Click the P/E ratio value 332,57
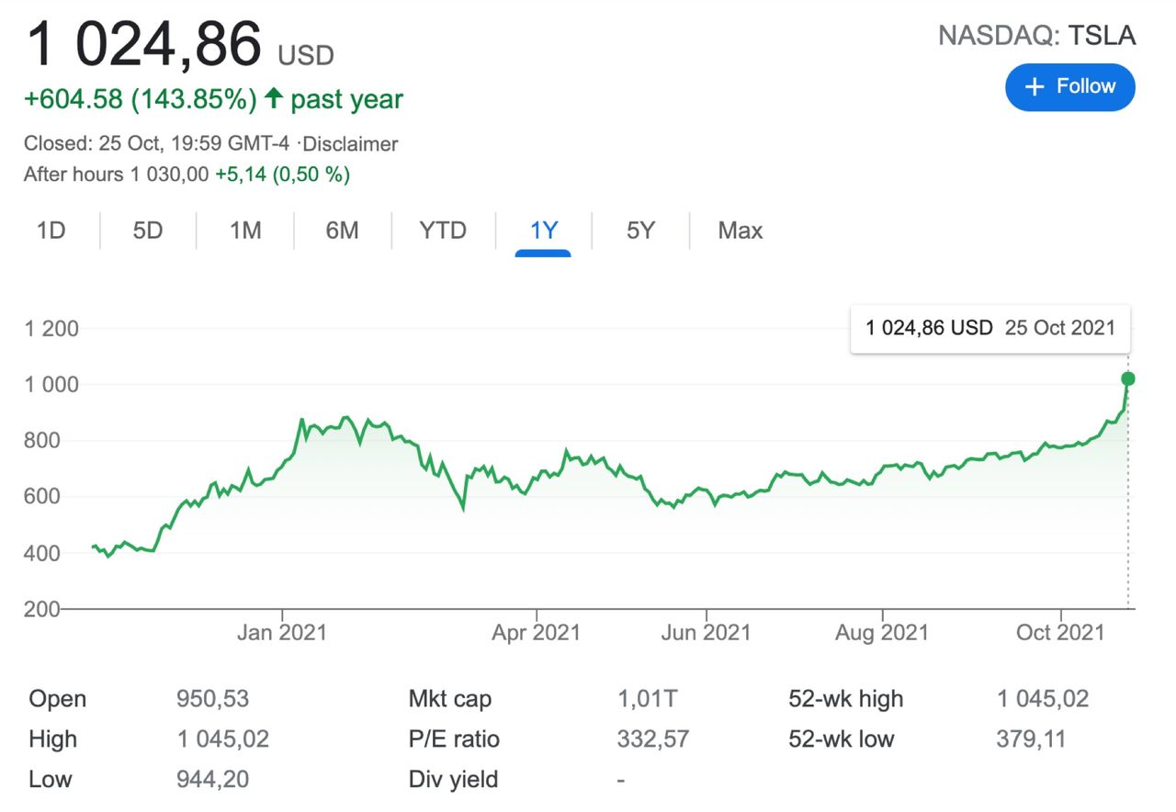Viewport: 1176px width, 812px height. tap(653, 739)
